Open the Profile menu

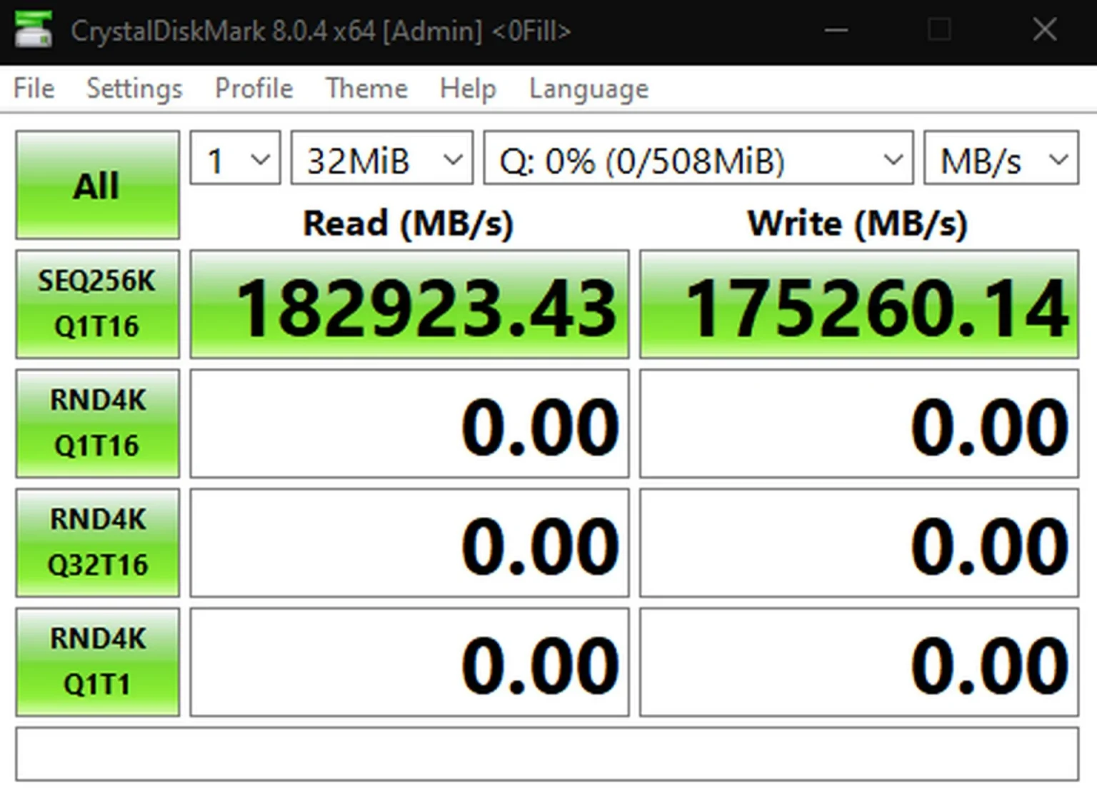click(x=254, y=89)
